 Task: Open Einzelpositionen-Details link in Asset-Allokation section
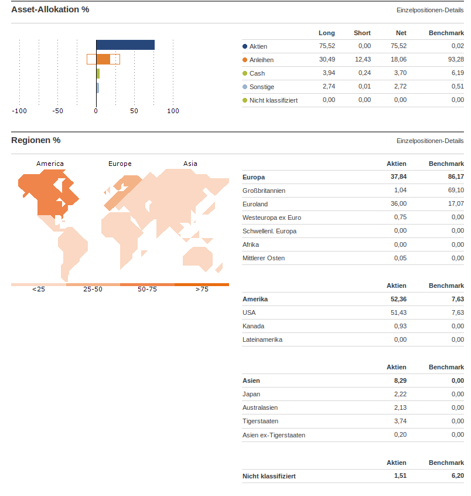click(430, 10)
